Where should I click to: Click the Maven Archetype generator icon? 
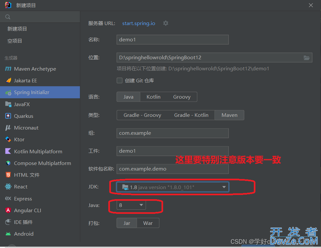[x=8, y=69]
